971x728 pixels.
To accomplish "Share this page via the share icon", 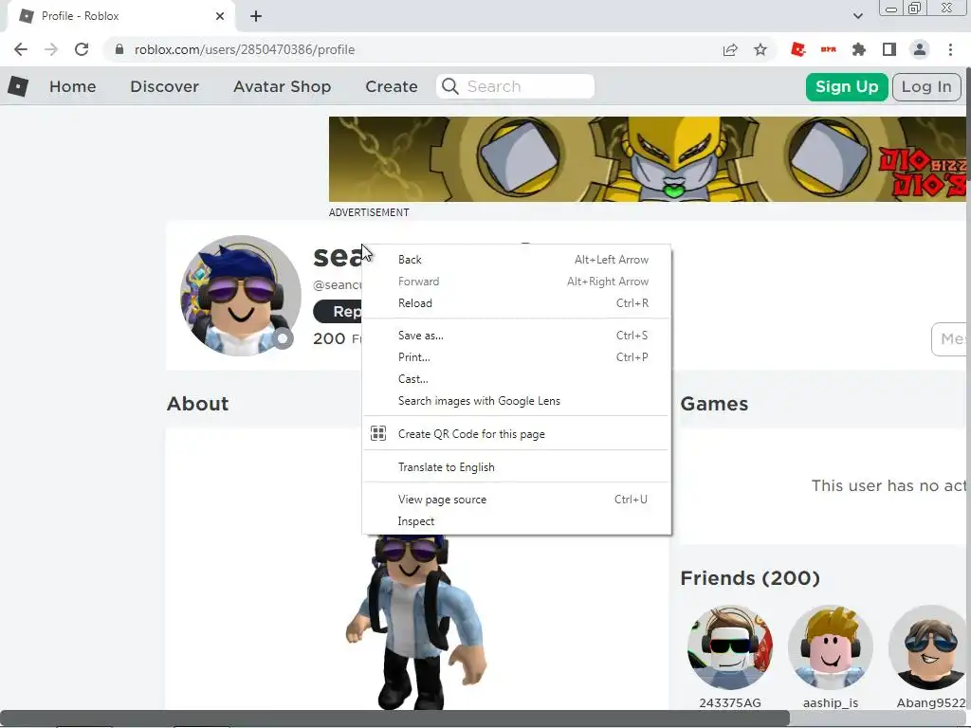I will click(730, 49).
